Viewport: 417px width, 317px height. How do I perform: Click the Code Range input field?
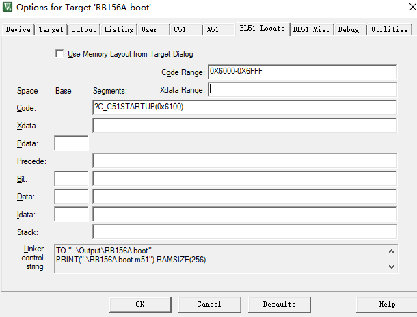coord(303,72)
